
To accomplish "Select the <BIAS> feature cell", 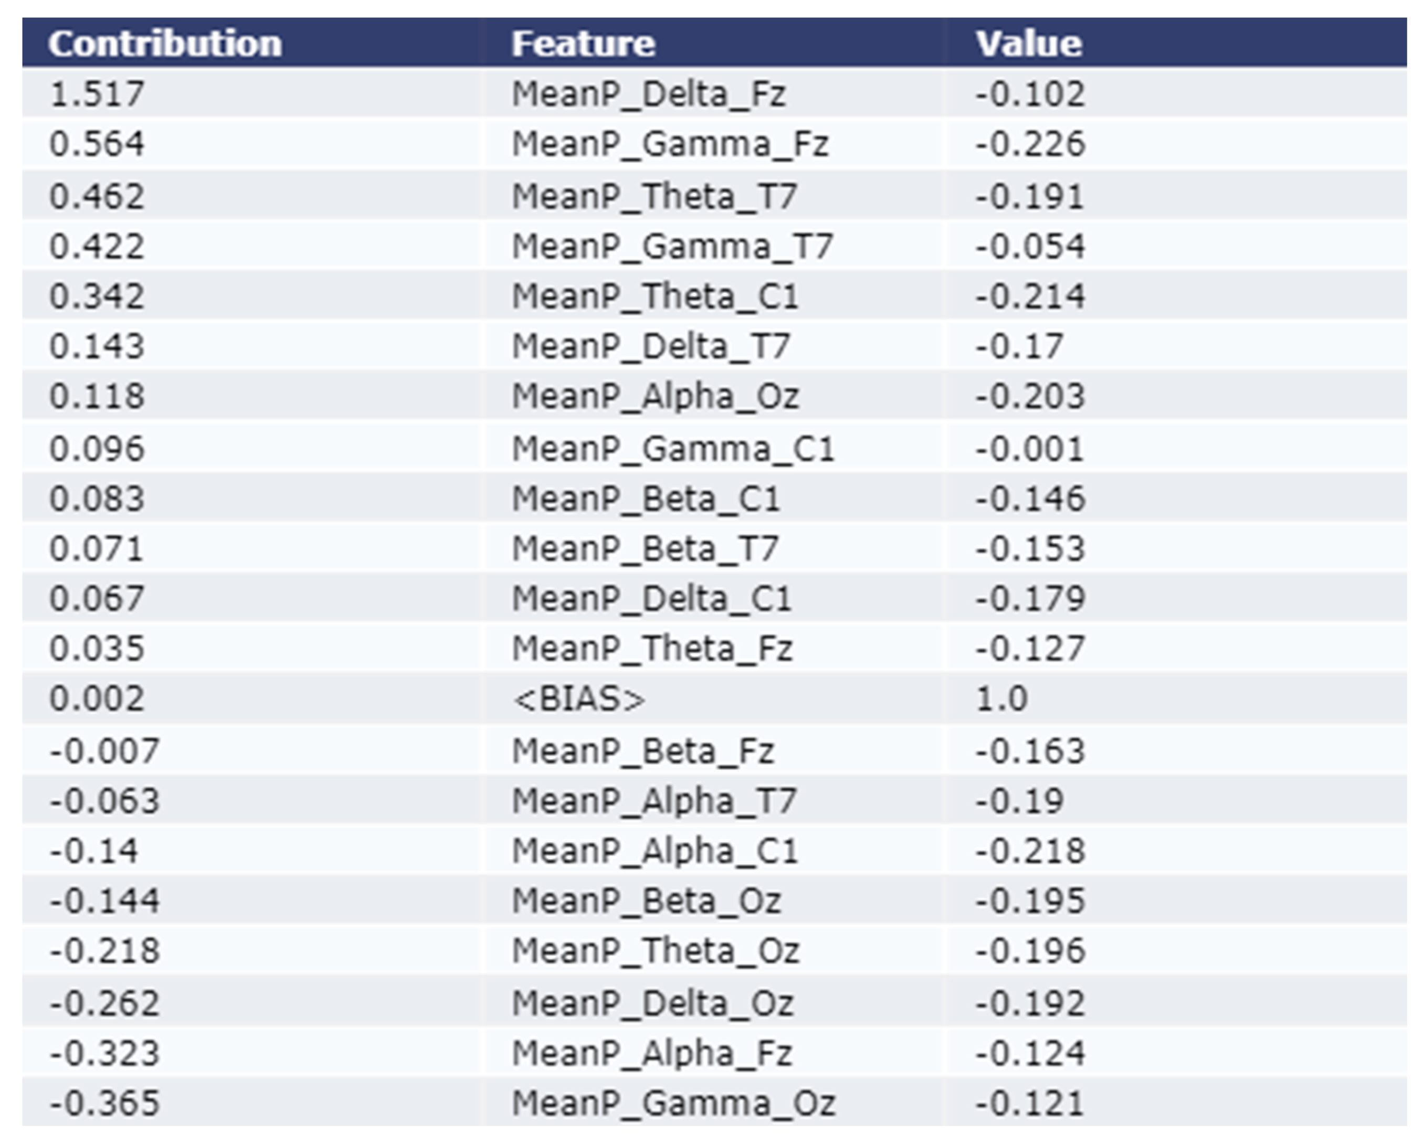I will tap(578, 698).
